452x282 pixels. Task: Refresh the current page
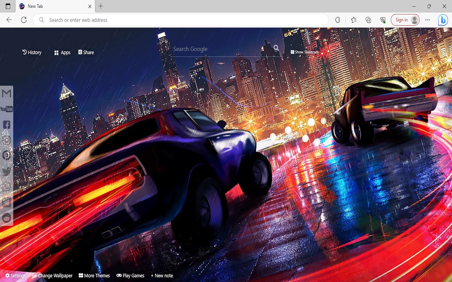point(24,20)
